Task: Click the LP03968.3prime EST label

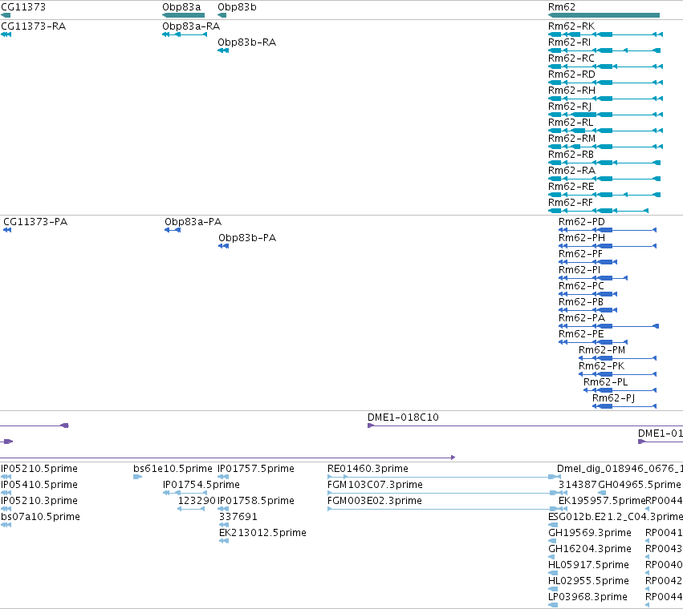Action: (x=587, y=597)
